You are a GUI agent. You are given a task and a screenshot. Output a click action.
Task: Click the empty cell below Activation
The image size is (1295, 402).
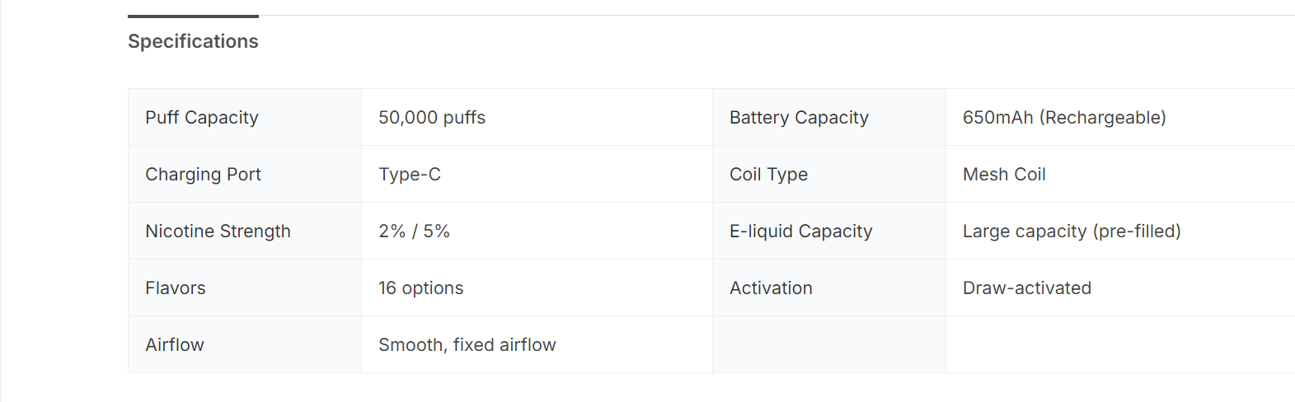pyautogui.click(x=828, y=345)
